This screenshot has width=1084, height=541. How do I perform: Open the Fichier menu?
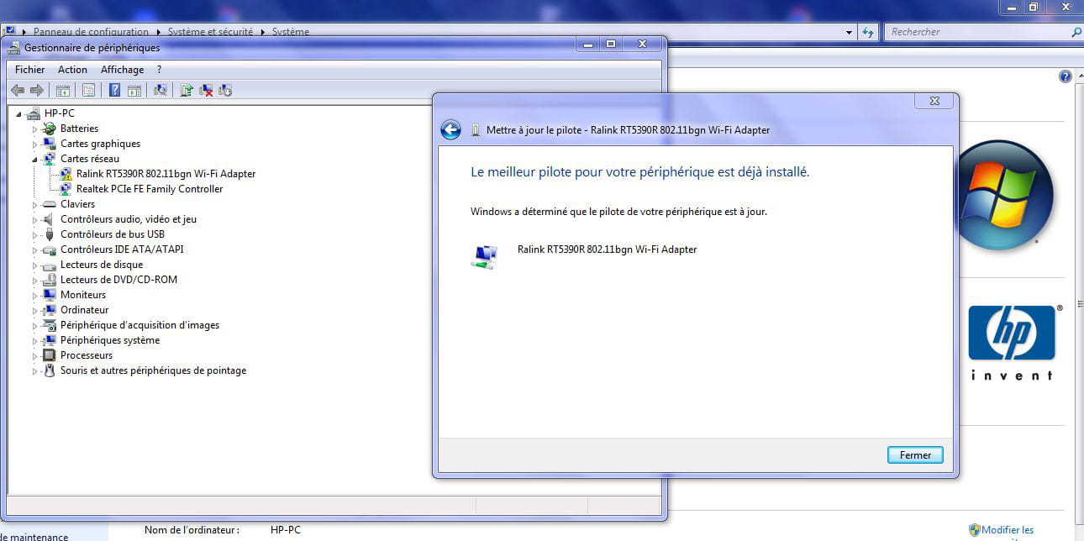pyautogui.click(x=29, y=70)
